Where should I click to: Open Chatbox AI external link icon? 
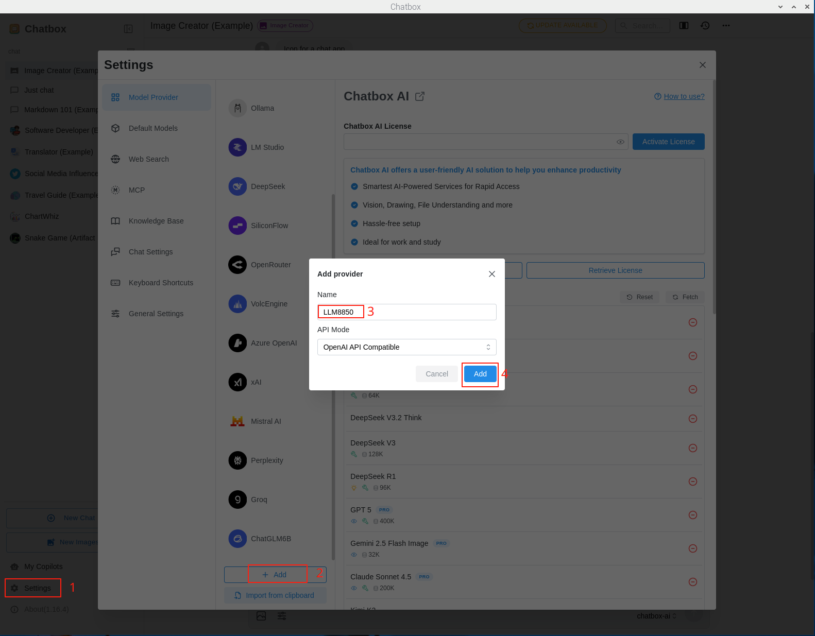420,96
